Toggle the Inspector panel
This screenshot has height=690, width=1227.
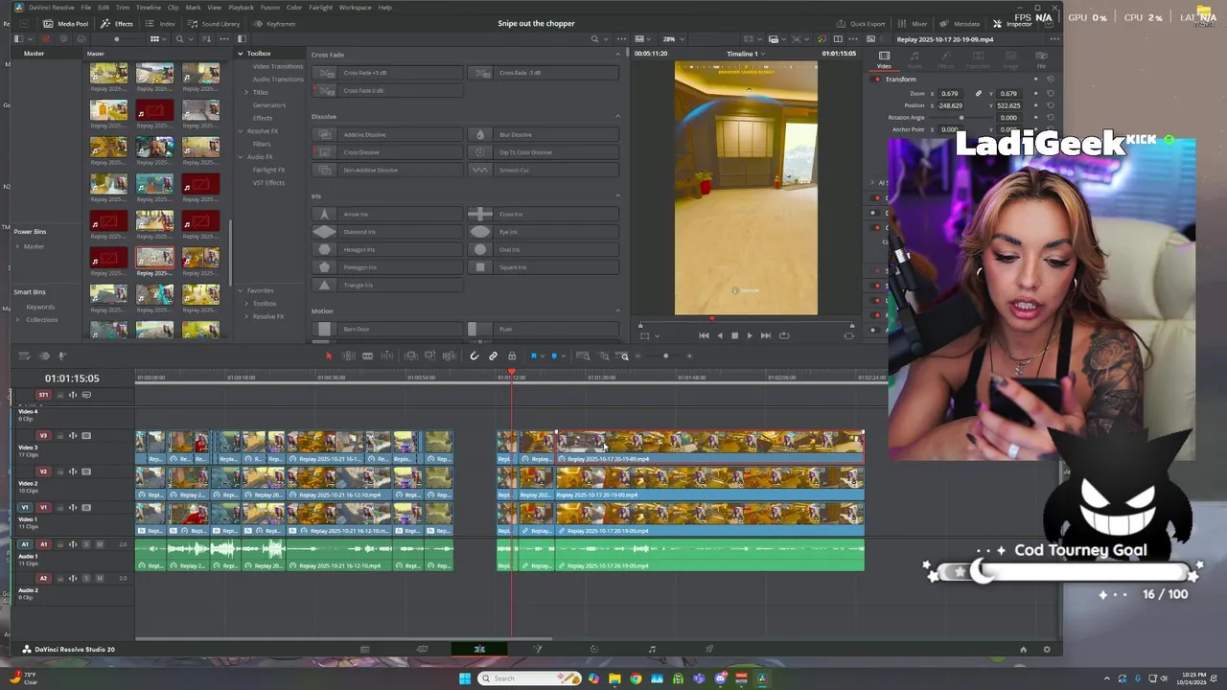click(x=1012, y=23)
